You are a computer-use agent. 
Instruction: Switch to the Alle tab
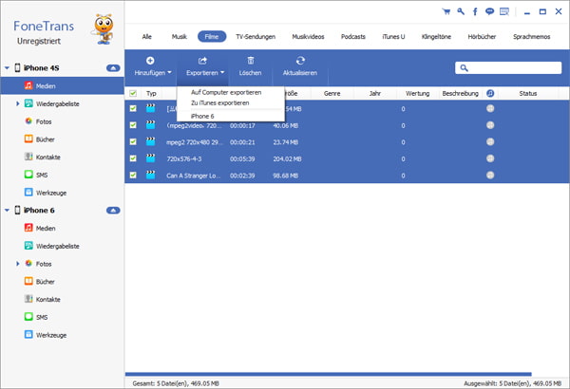(147, 37)
